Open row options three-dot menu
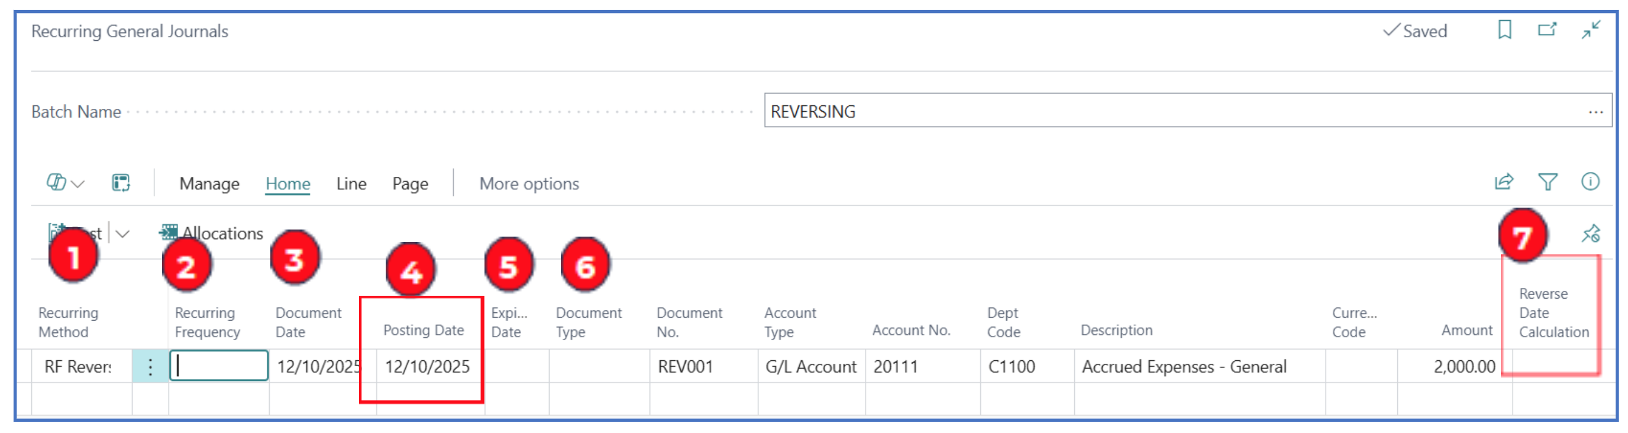This screenshot has width=1628, height=433. tap(150, 367)
